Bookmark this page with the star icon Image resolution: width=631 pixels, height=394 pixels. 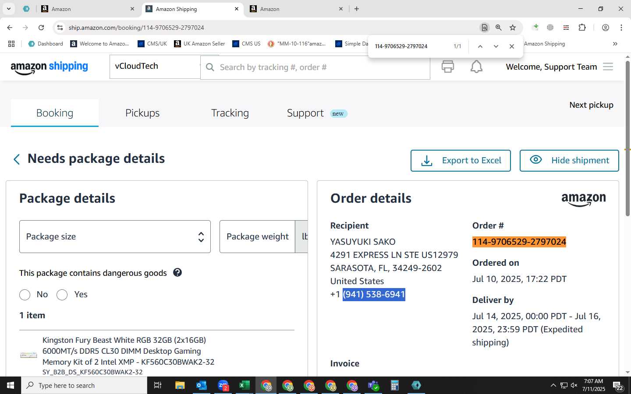coord(513,28)
